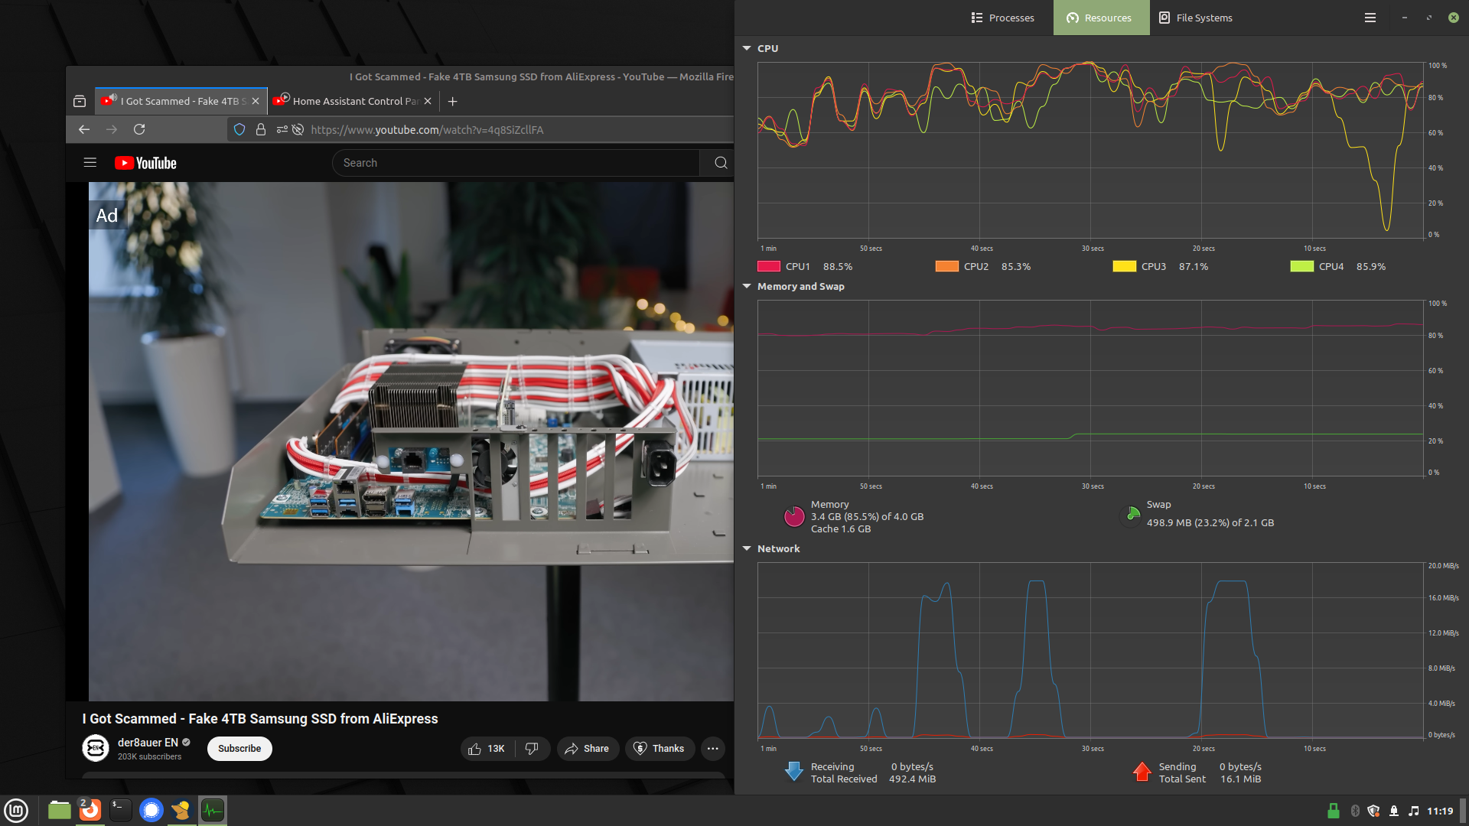Screen dimensions: 1469x826
Task: Click the CPU1 red color swatch
Action: coord(768,266)
